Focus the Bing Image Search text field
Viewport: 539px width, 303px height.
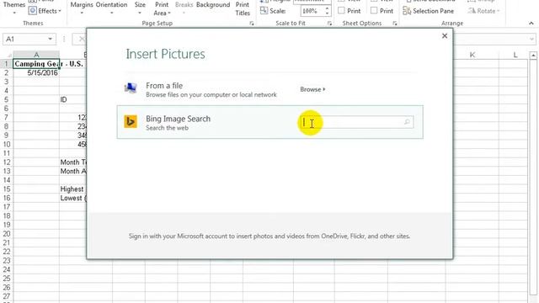click(356, 122)
